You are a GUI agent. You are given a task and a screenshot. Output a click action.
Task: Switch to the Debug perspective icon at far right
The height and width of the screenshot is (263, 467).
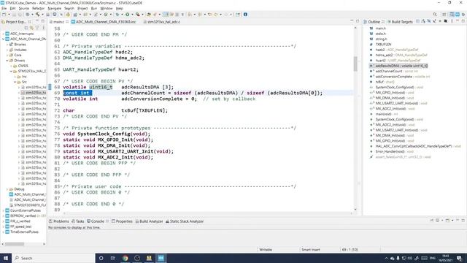(463, 15)
